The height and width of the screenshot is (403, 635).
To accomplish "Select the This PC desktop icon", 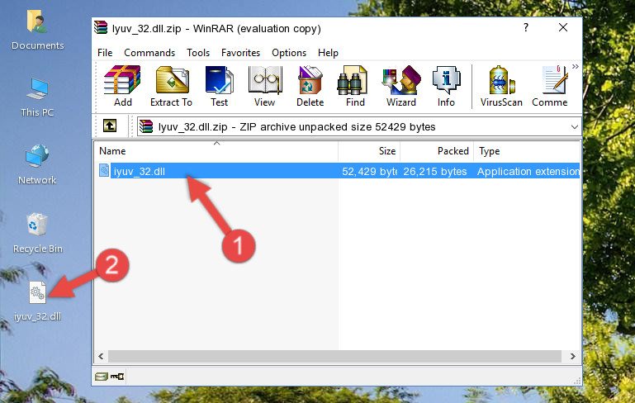I will 37,97.
